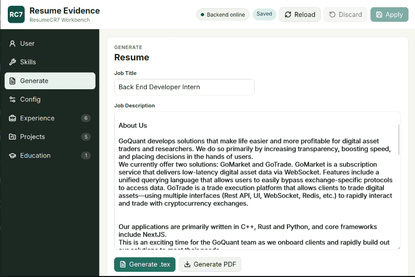Open the User section icon
Screen dimensions: 415x277
12,44
